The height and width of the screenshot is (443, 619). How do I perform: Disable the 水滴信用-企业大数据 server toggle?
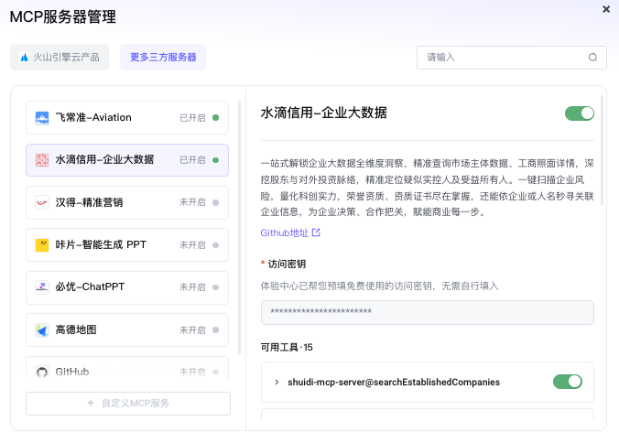pyautogui.click(x=579, y=113)
